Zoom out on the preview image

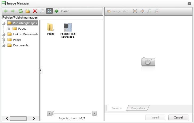157,11
